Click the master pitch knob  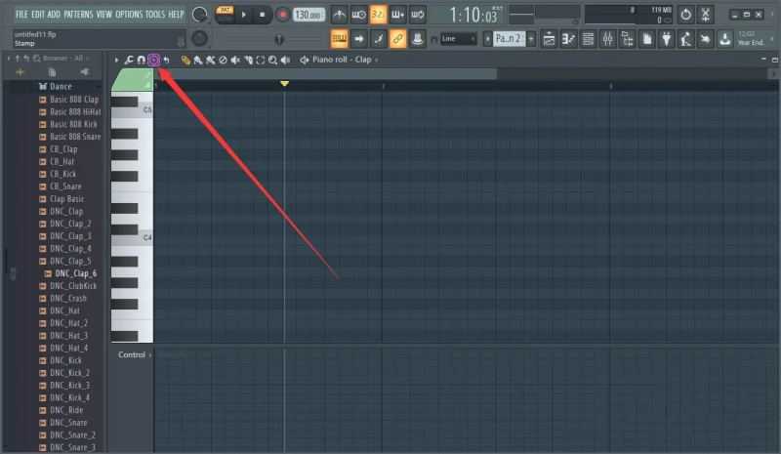point(199,38)
